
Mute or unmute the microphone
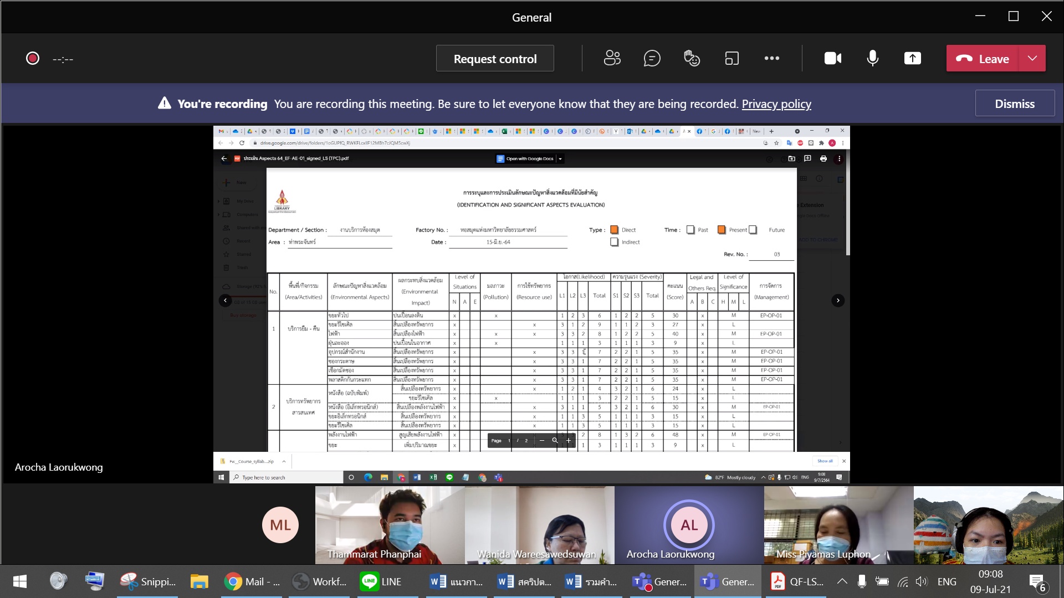[x=872, y=58]
